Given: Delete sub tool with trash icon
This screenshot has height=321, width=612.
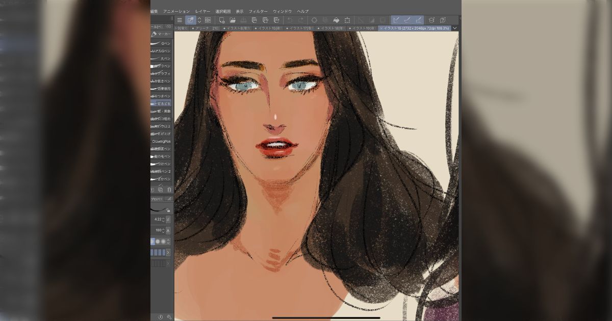Looking at the screenshot, I should pos(169,190).
